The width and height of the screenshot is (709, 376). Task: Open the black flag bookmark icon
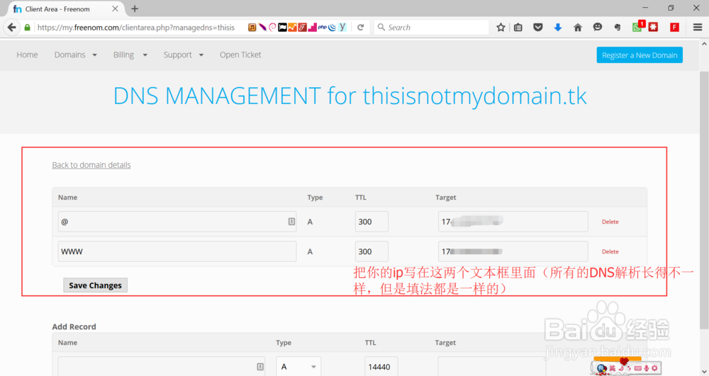pyautogui.click(x=283, y=27)
